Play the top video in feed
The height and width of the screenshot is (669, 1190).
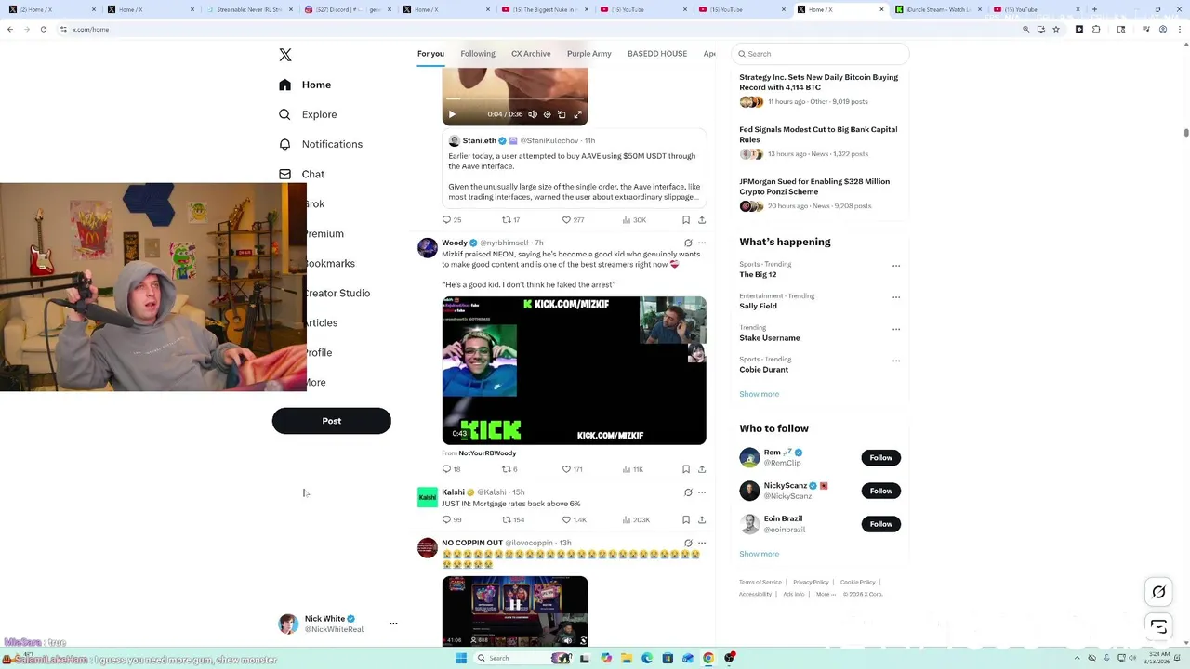click(x=453, y=114)
